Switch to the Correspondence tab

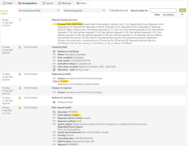(28, 3)
